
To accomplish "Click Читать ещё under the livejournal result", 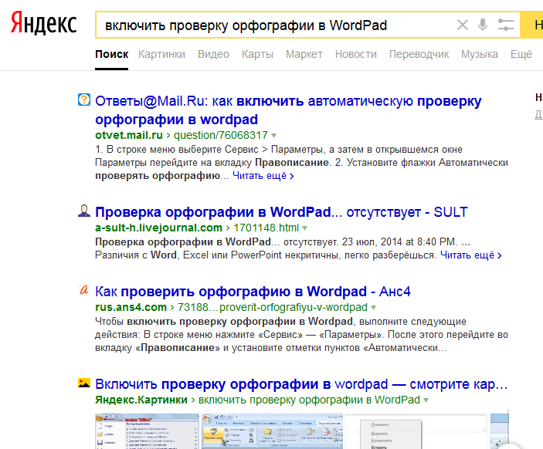I will point(470,255).
